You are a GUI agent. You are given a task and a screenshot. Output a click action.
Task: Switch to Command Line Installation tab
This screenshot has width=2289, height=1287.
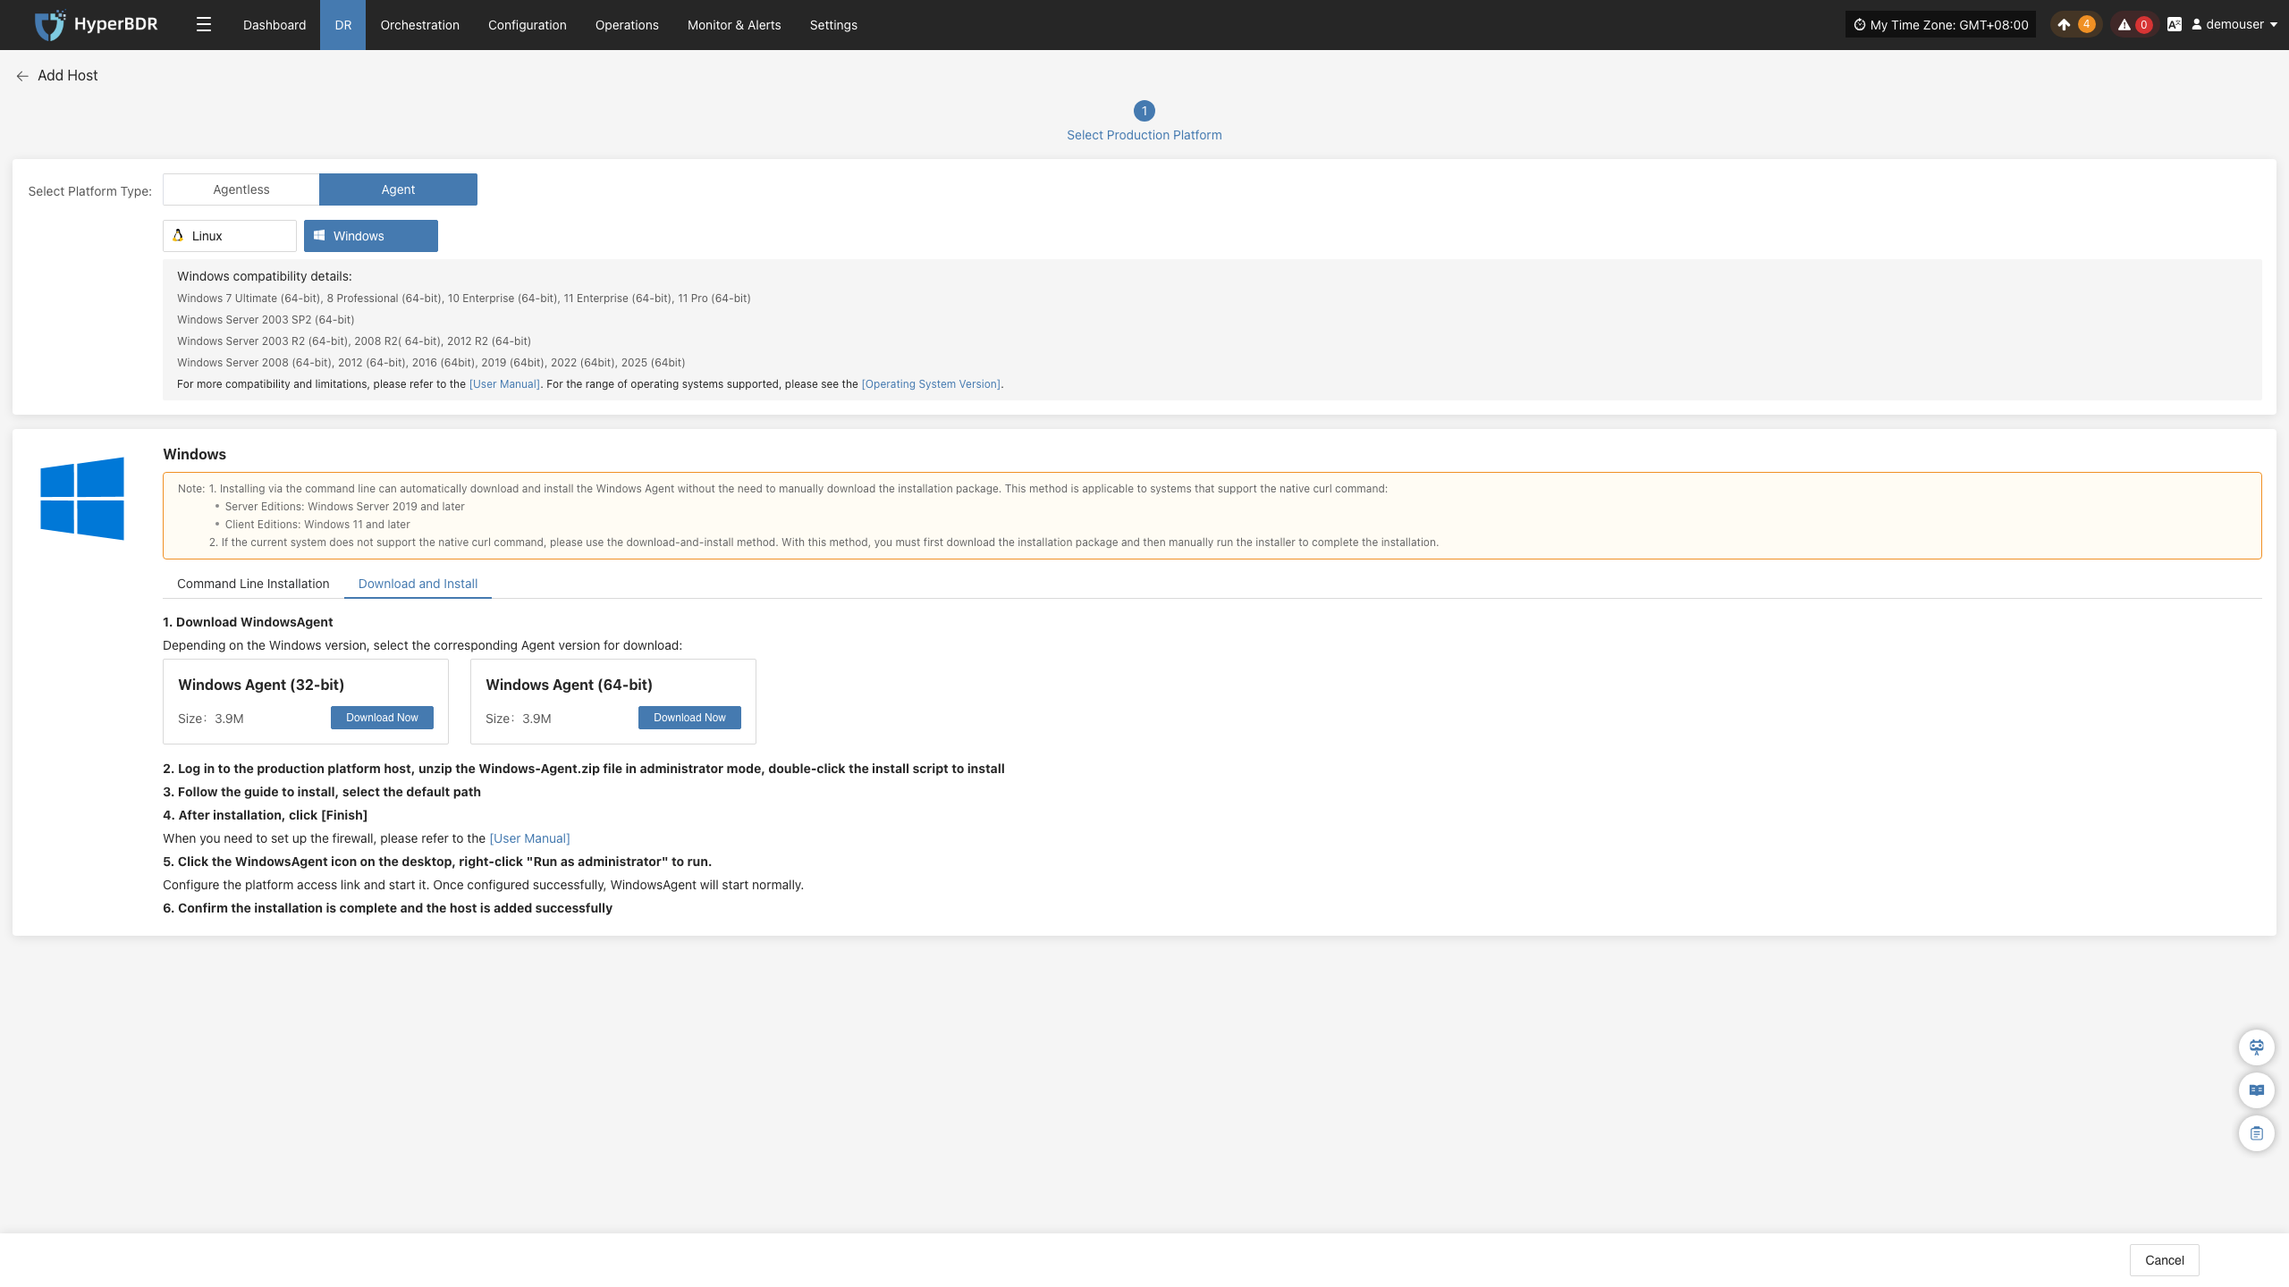coord(253,584)
